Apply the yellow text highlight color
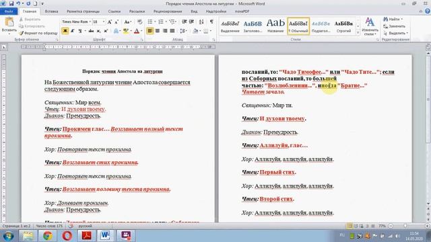Viewport: 431px width, 242px height. [x=125, y=31]
